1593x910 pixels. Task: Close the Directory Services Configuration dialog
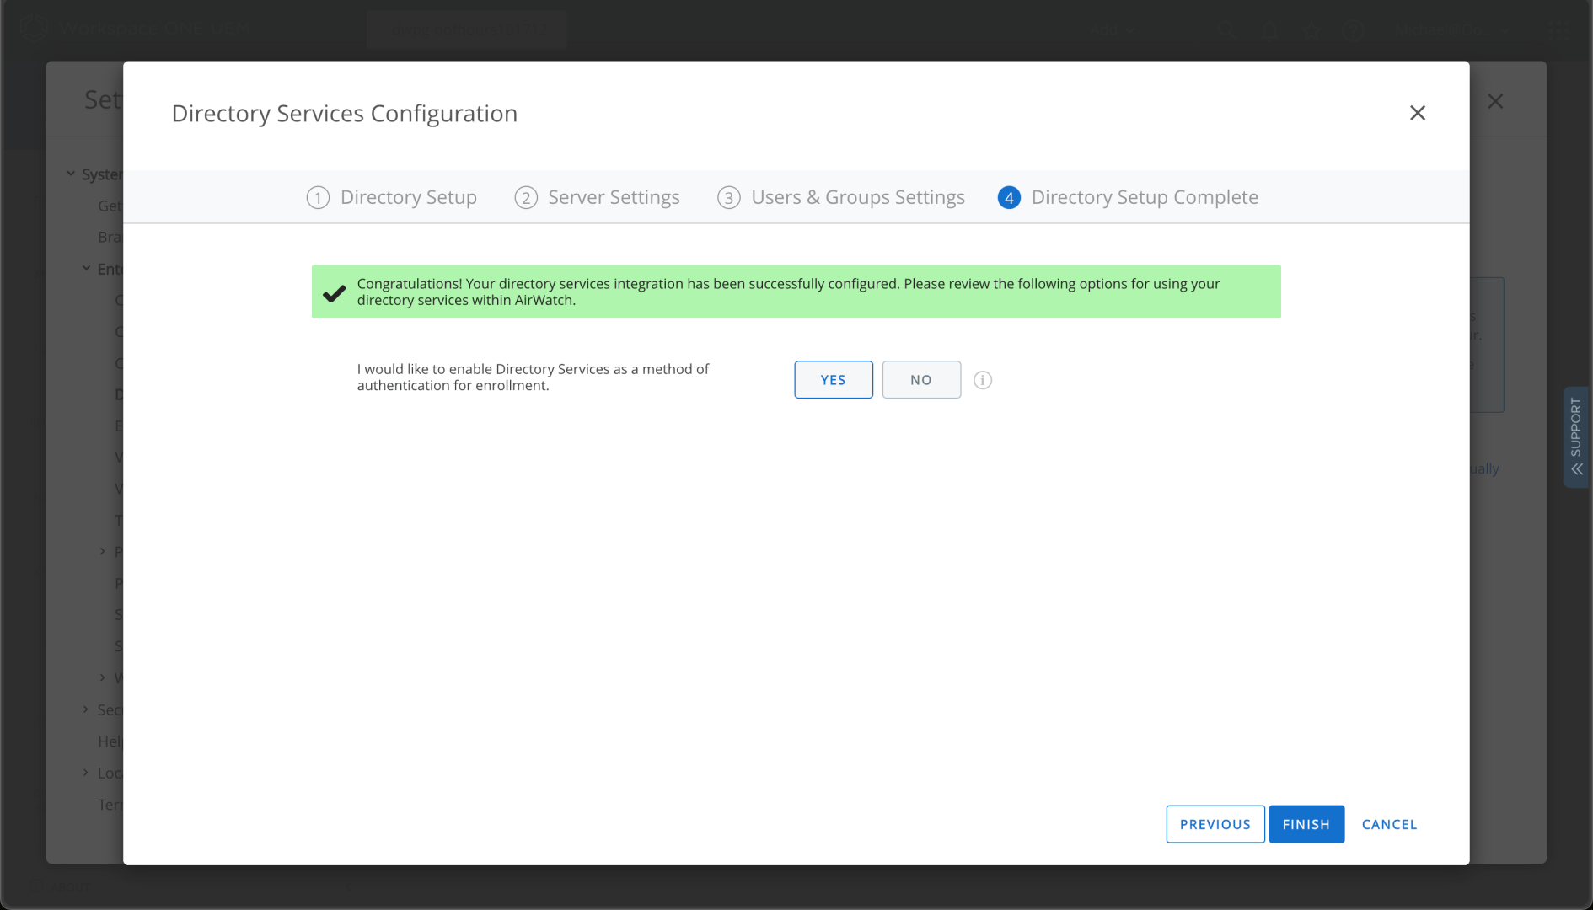(1417, 113)
